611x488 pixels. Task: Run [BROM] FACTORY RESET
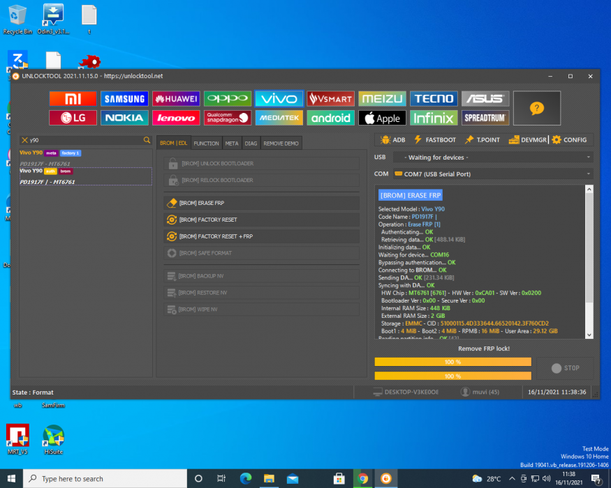click(x=261, y=220)
